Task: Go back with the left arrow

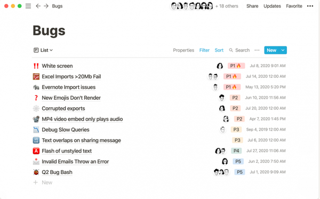Action: coord(38,6)
